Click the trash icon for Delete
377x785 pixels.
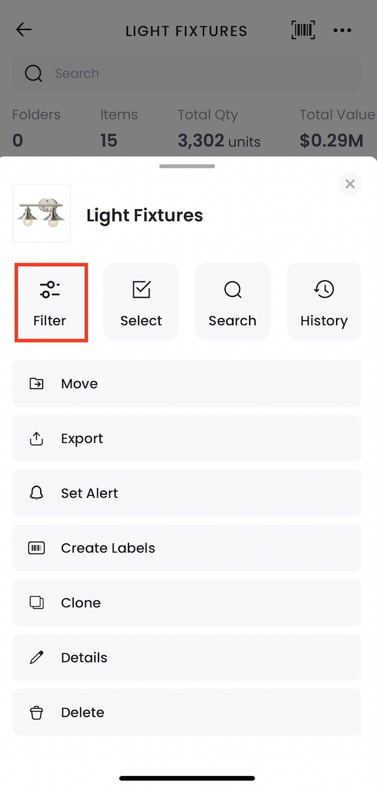tap(37, 713)
